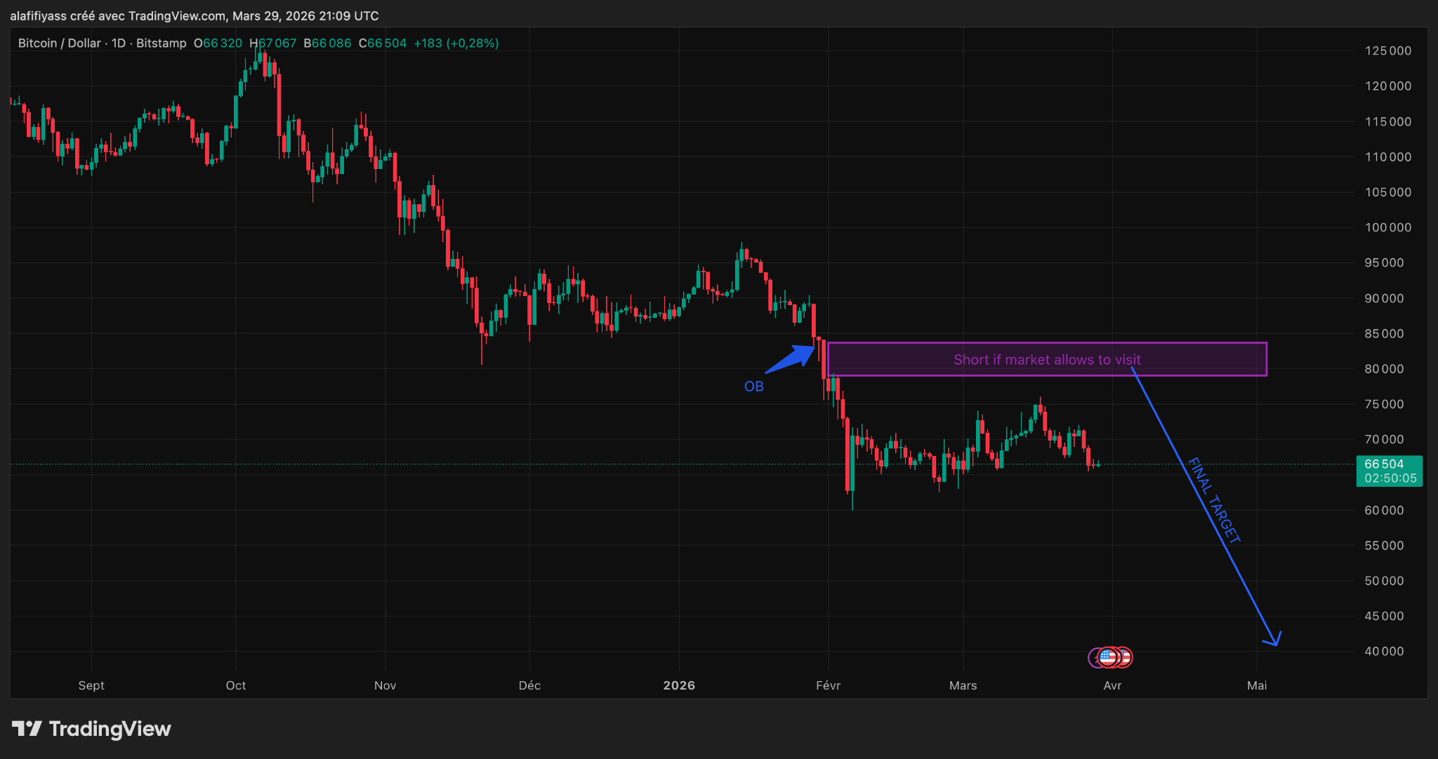Screen dimensions: 1438x759
Task: Click the 2026 label on time axis
Action: pyautogui.click(x=679, y=685)
